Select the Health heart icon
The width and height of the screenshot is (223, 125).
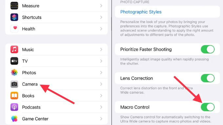coord(14,29)
